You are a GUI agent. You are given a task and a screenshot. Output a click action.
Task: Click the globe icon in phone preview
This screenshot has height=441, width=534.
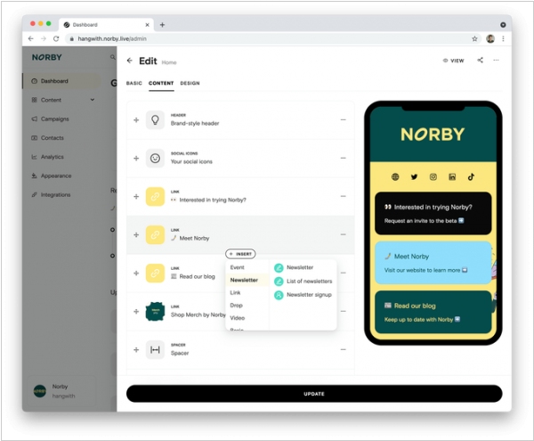[x=395, y=177]
